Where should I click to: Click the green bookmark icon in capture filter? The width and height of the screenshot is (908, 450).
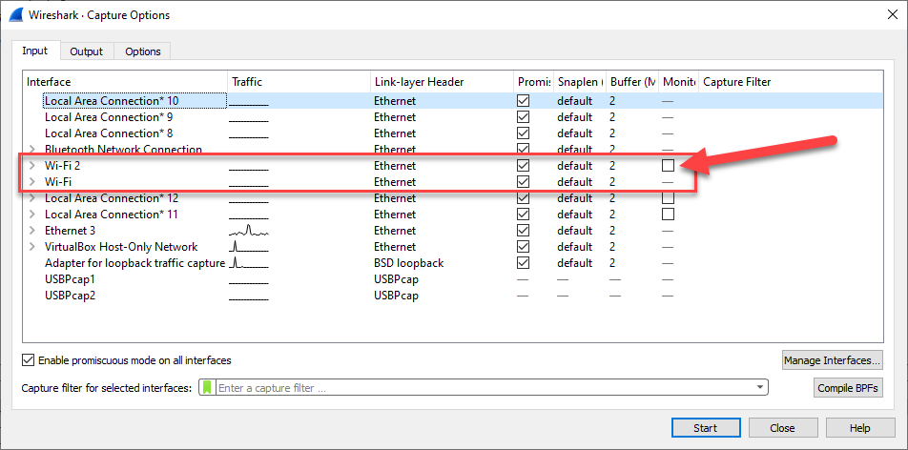[x=207, y=388]
